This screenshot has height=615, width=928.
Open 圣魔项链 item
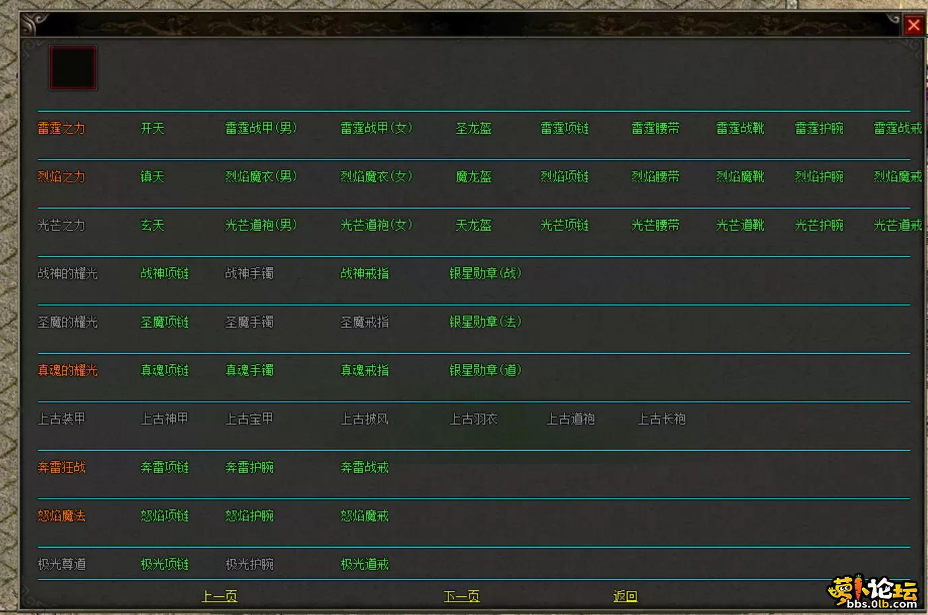click(x=164, y=322)
